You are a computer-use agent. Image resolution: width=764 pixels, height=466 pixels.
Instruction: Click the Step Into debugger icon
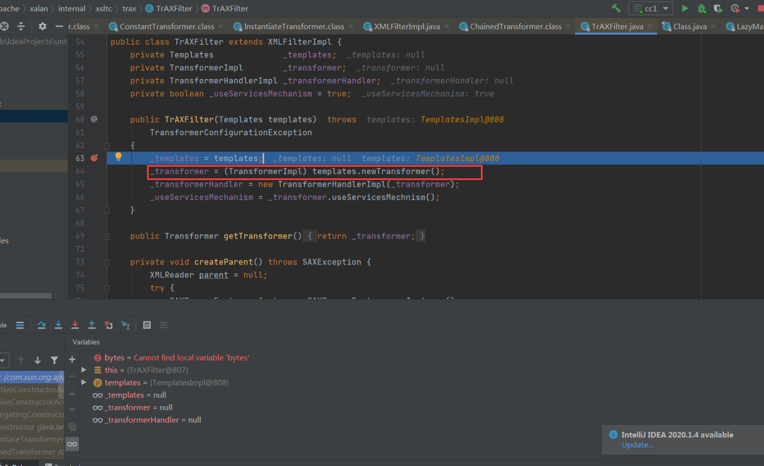pos(58,325)
